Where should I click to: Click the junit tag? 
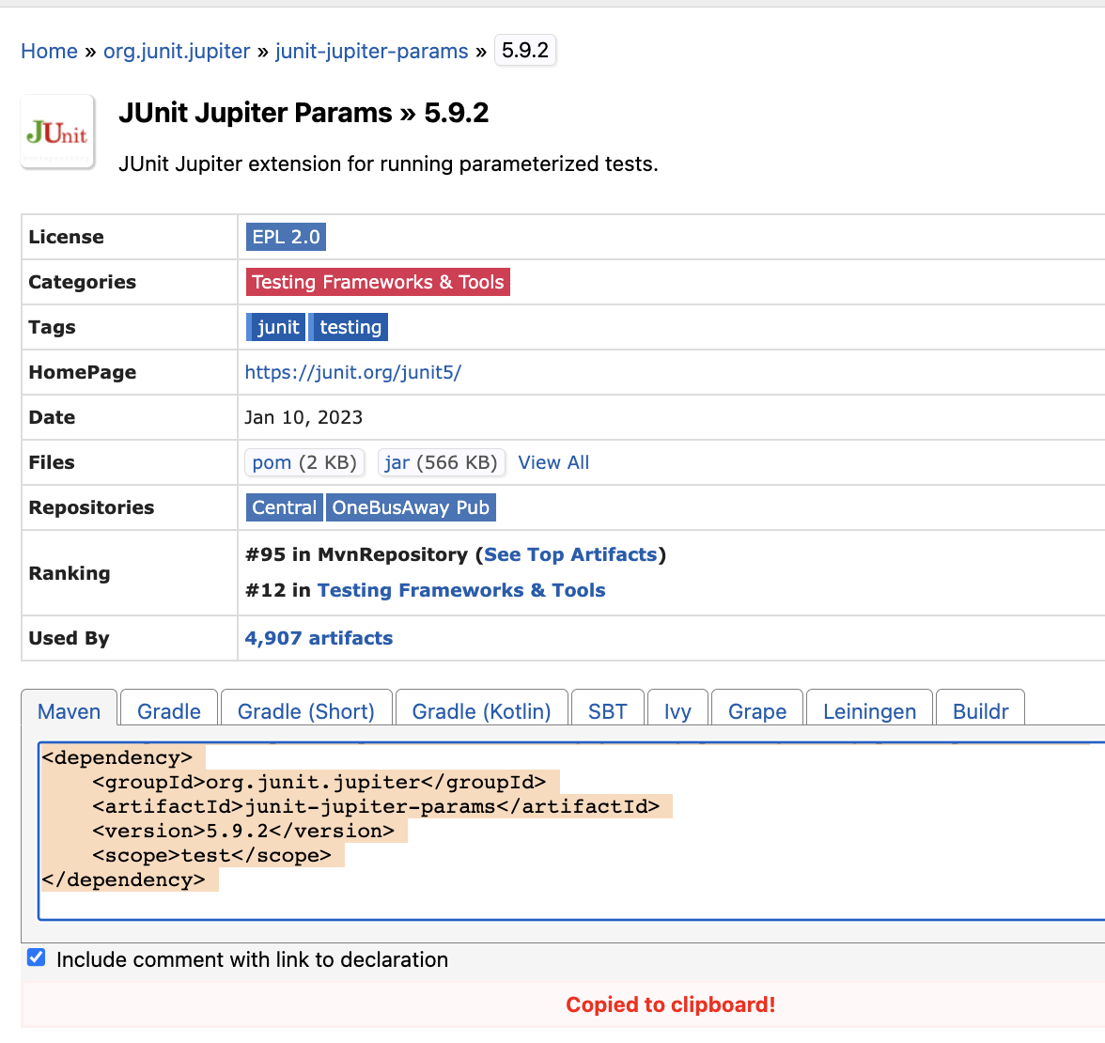(276, 327)
